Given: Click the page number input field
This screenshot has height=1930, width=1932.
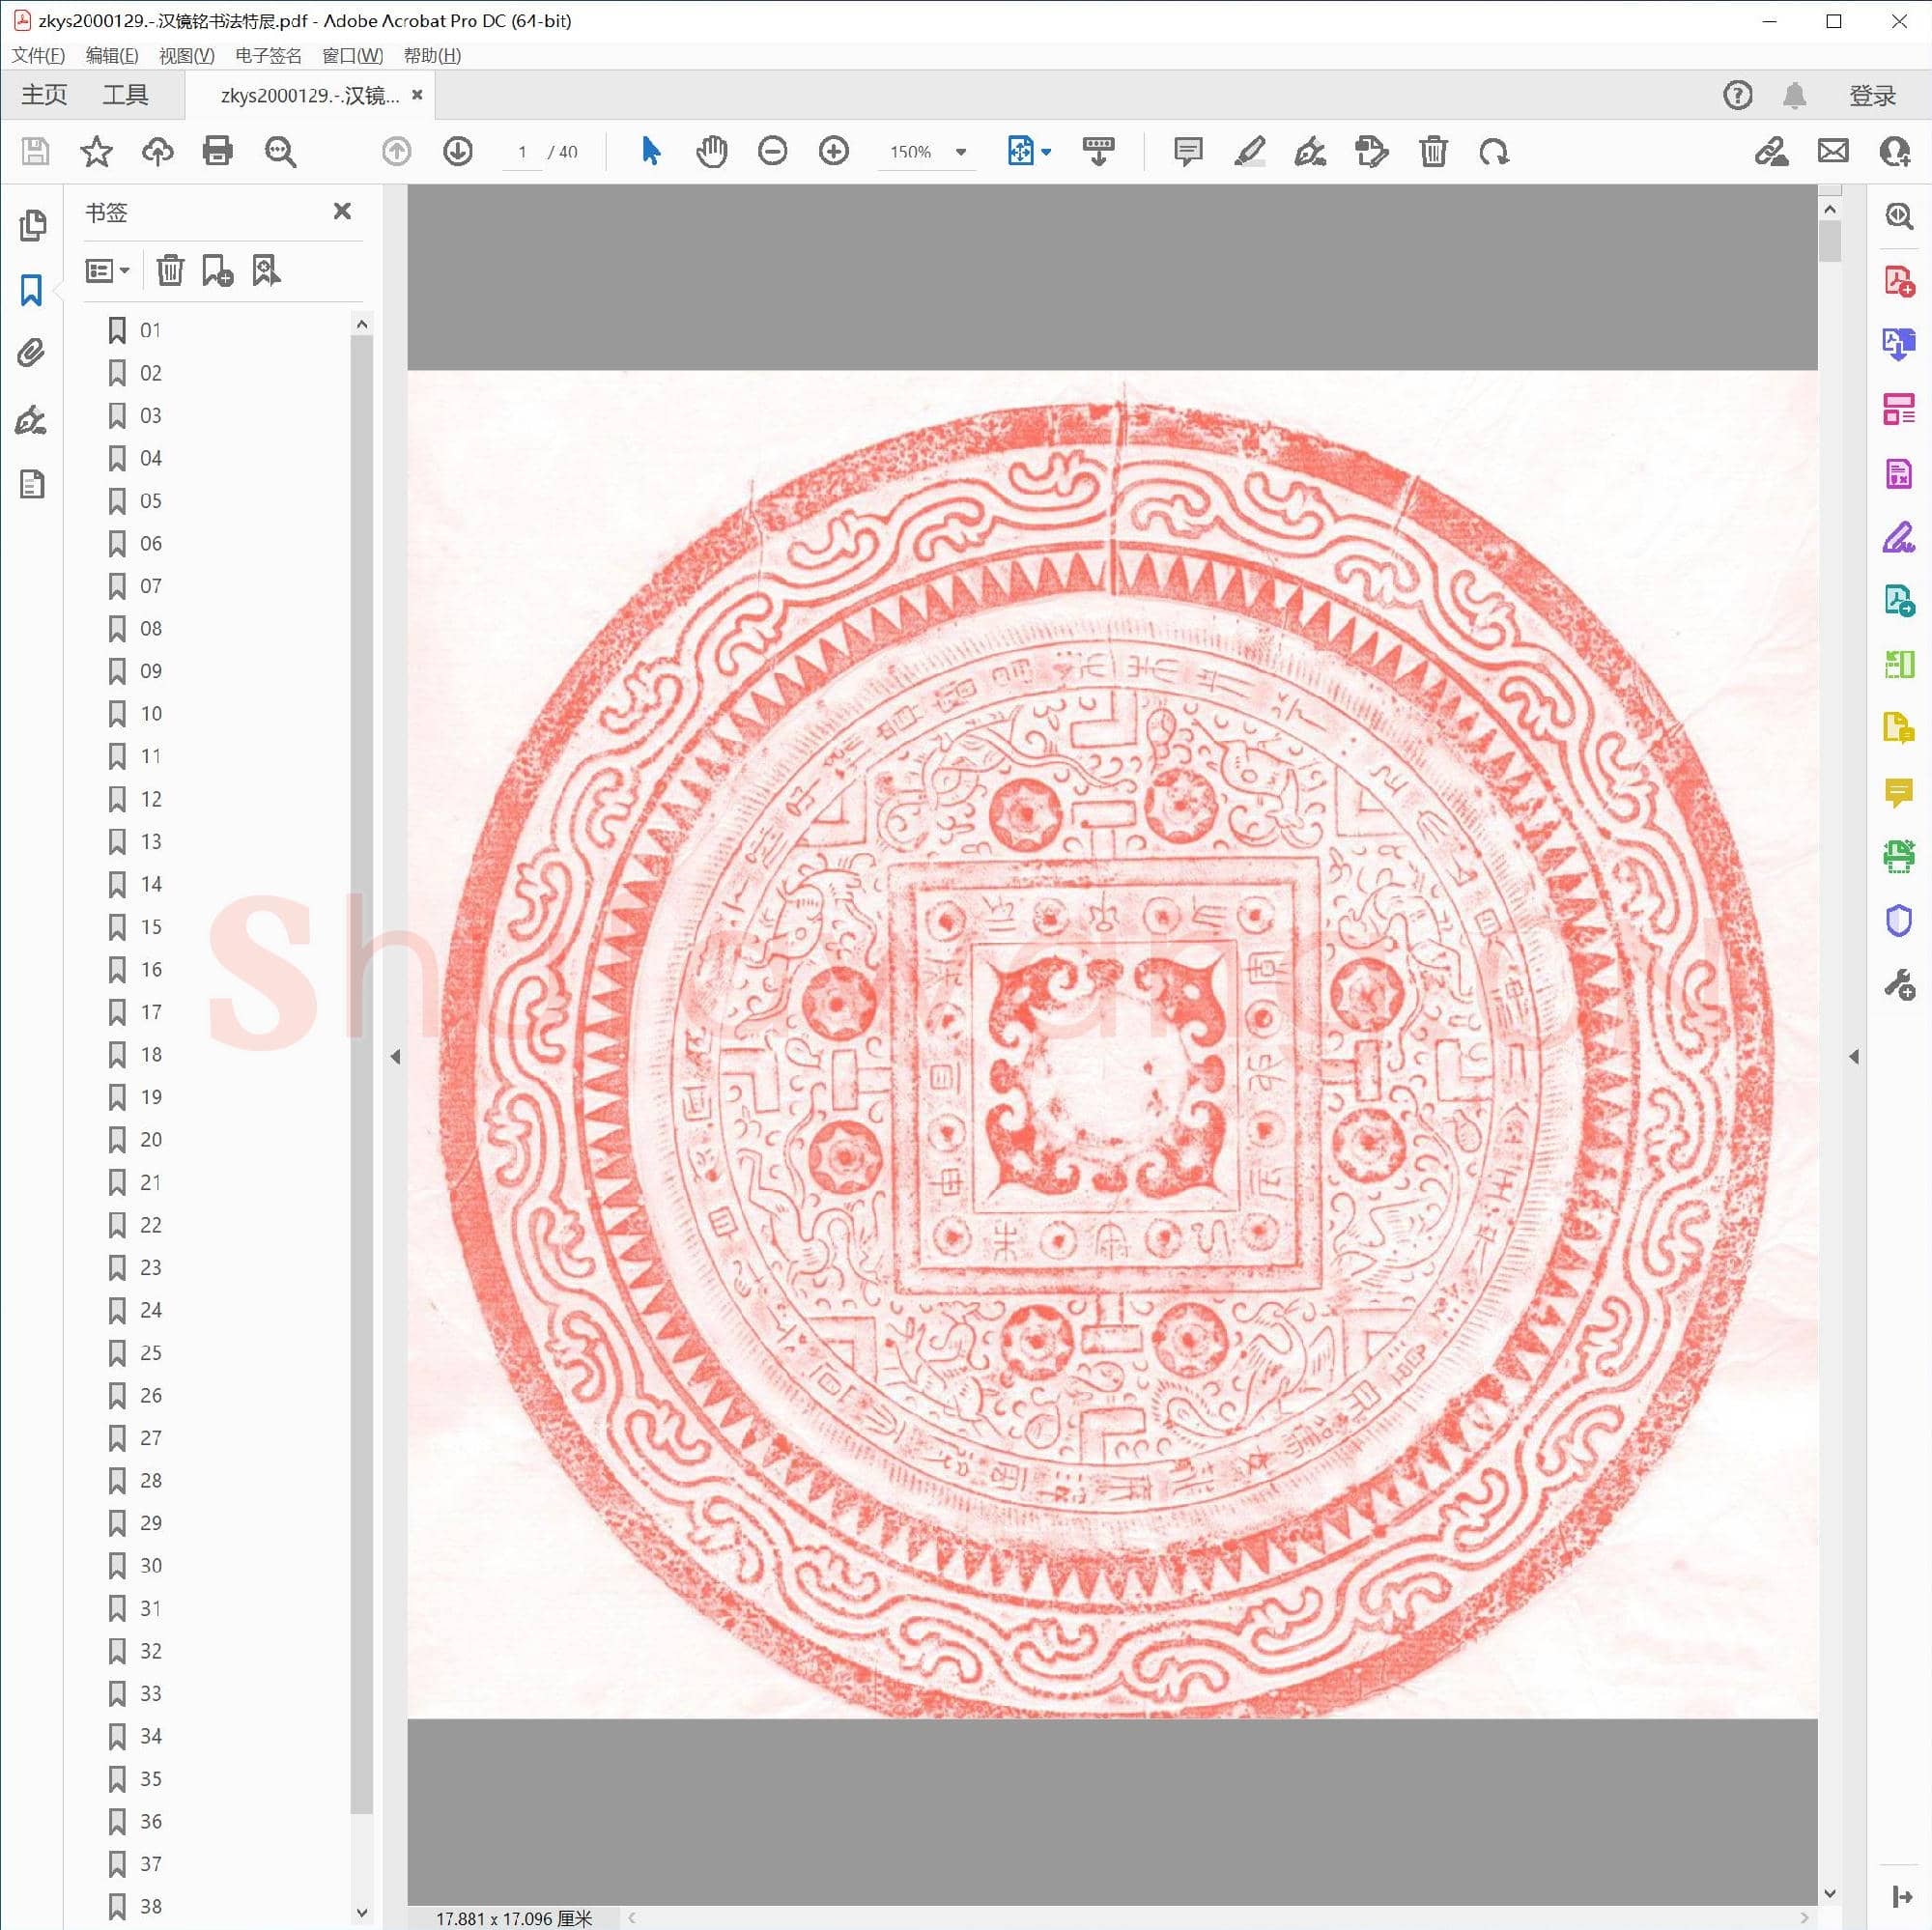Looking at the screenshot, I should click(522, 152).
